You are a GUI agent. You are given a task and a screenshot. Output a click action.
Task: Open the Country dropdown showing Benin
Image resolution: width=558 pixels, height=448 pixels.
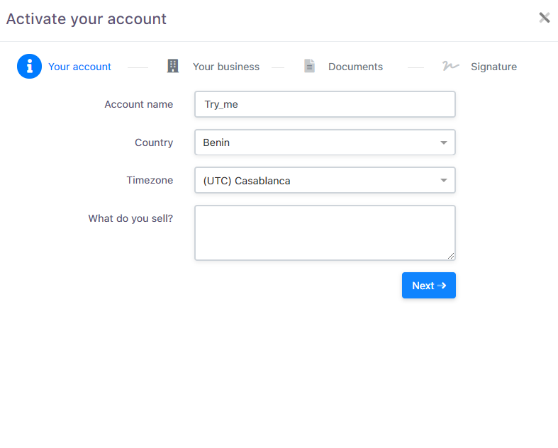tap(325, 142)
